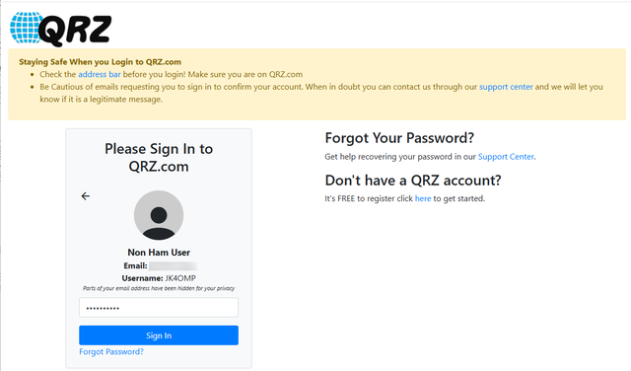Focus the masked password input field
The width and height of the screenshot is (631, 371).
tap(159, 307)
